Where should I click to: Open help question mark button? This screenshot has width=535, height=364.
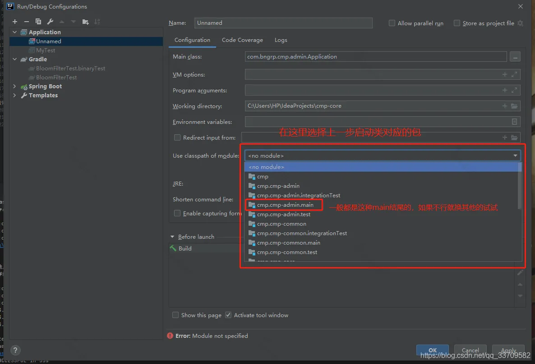pos(15,350)
